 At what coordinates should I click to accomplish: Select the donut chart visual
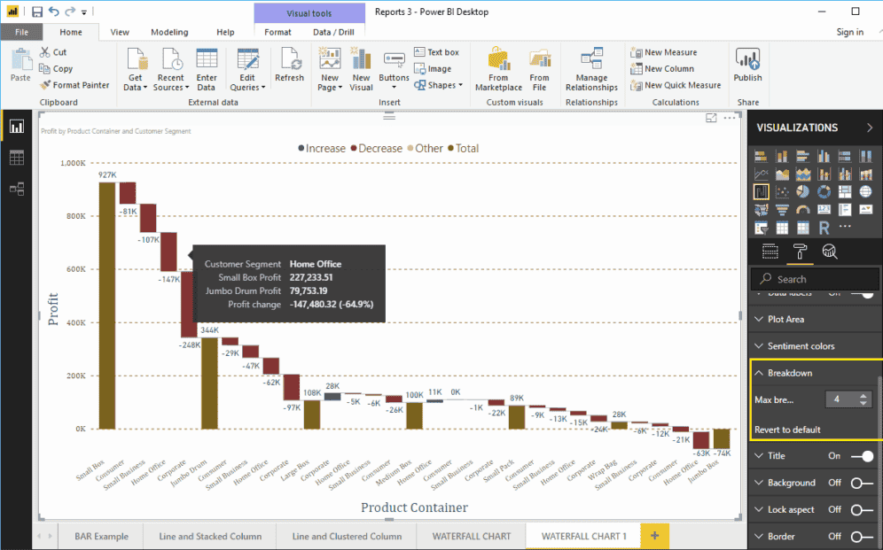click(824, 192)
